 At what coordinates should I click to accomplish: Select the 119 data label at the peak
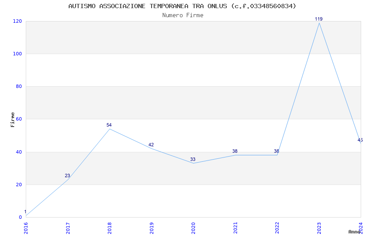(x=319, y=19)
